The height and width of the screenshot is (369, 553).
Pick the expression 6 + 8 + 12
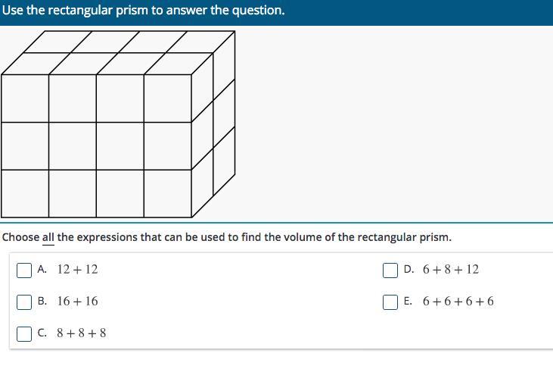451,270
